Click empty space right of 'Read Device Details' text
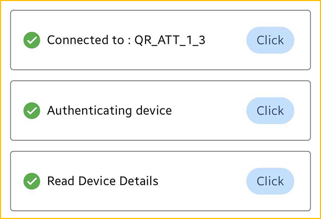The image size is (321, 219). (x=202, y=181)
